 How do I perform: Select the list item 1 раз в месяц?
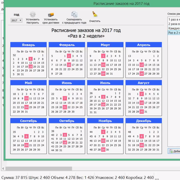pyautogui.click(x=174, y=20)
